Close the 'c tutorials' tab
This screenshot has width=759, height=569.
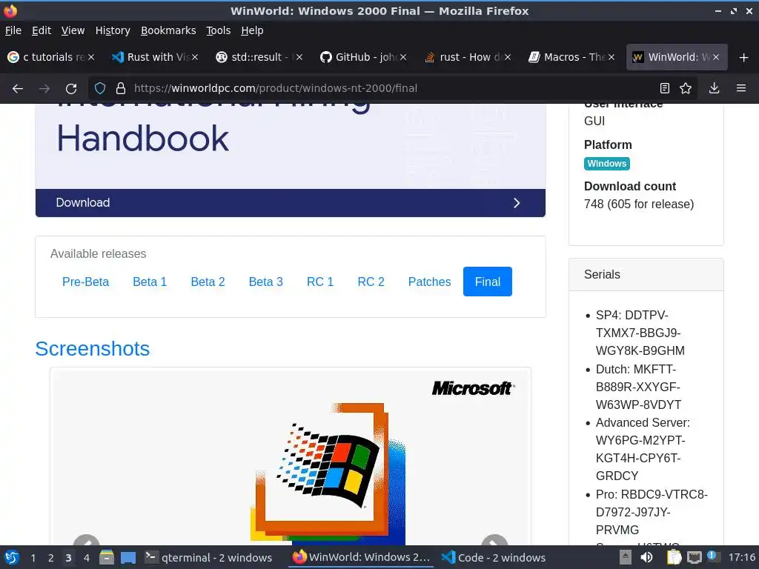tap(91, 57)
